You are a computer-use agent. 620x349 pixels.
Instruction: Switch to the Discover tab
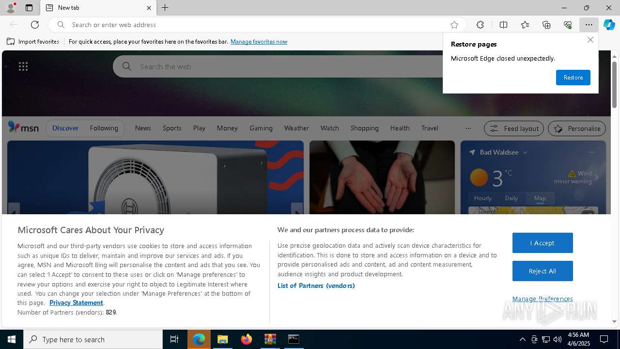coord(65,128)
